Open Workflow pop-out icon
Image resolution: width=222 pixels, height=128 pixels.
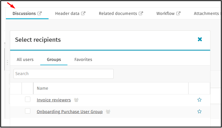179,14
